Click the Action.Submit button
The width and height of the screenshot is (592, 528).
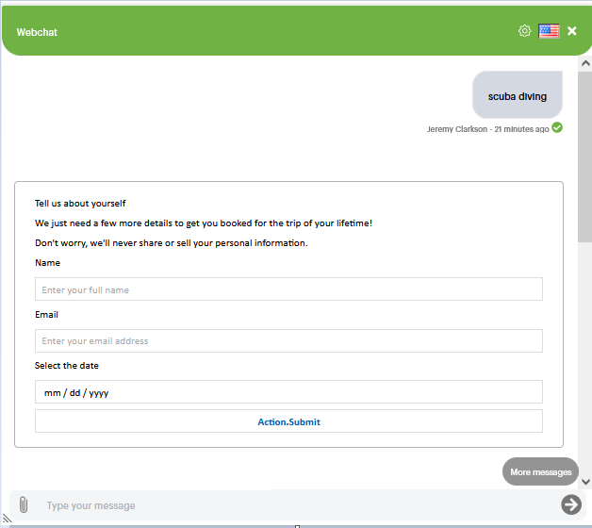tap(288, 421)
